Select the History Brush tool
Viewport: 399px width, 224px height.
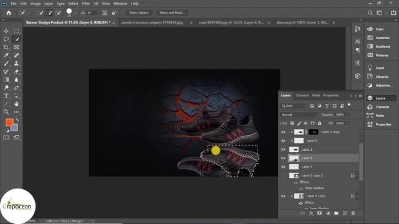[6, 72]
